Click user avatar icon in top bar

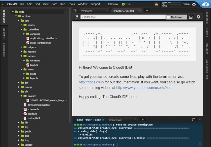(x=156, y=4)
